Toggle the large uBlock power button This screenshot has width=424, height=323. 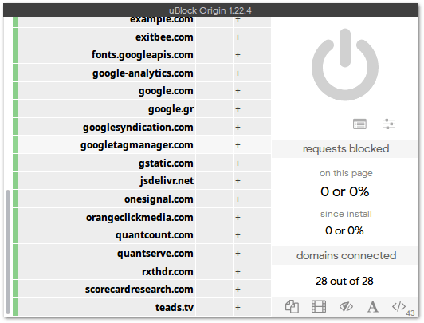[345, 65]
